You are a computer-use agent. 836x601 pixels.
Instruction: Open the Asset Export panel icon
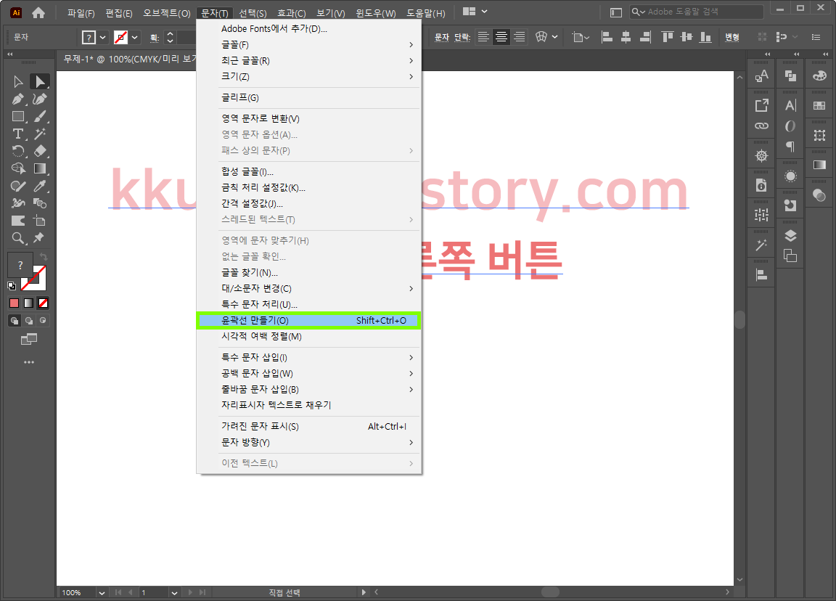click(761, 105)
